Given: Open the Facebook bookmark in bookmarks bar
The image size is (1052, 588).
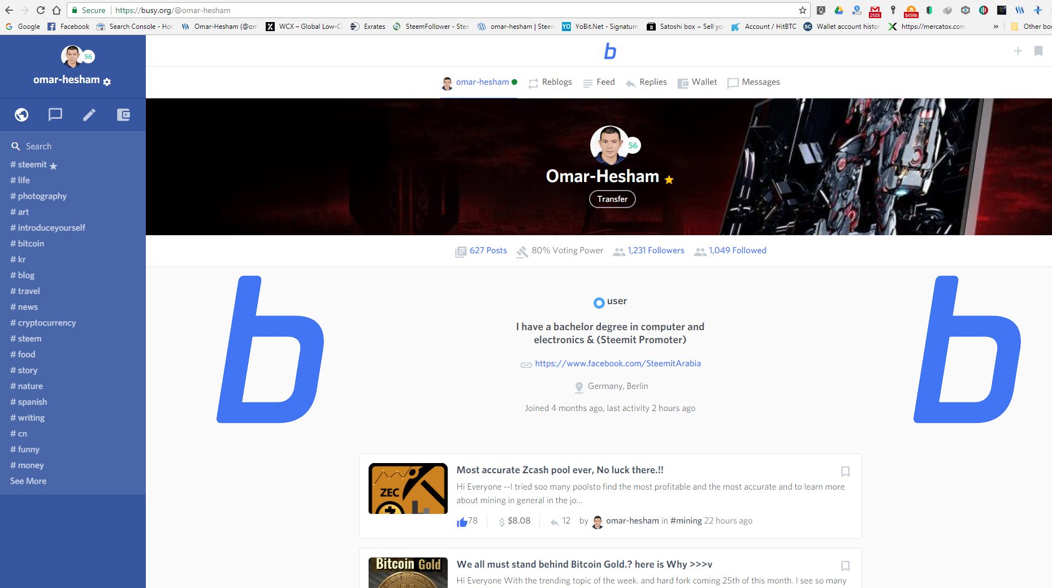Looking at the screenshot, I should [x=68, y=27].
